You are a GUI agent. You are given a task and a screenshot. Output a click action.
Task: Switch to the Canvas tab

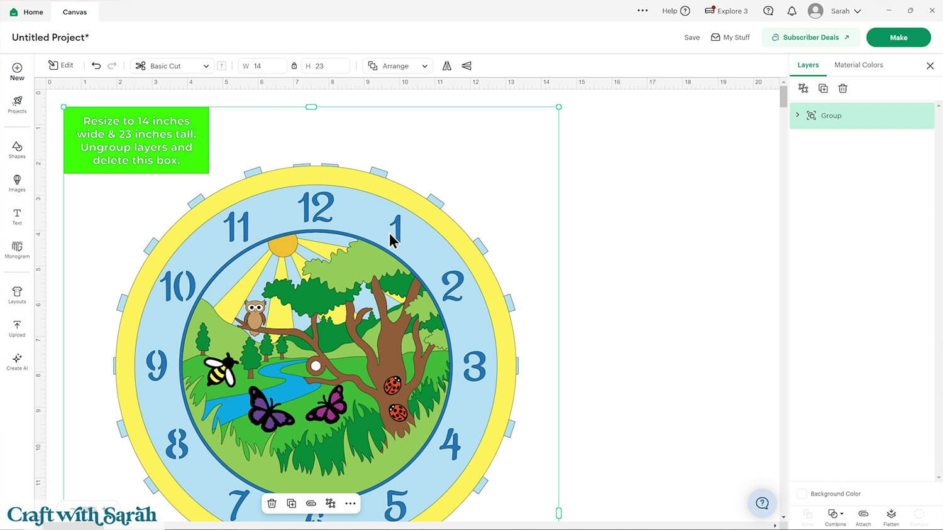75,12
